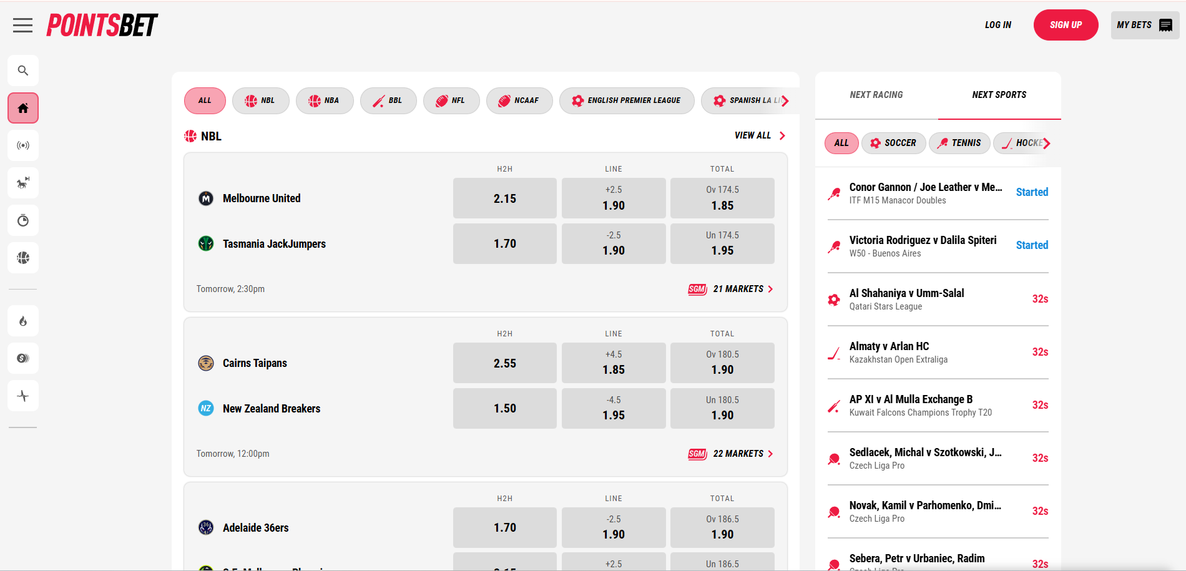Click the Tasmania JackJumpers team logo
1186x571 pixels.
(x=206, y=243)
